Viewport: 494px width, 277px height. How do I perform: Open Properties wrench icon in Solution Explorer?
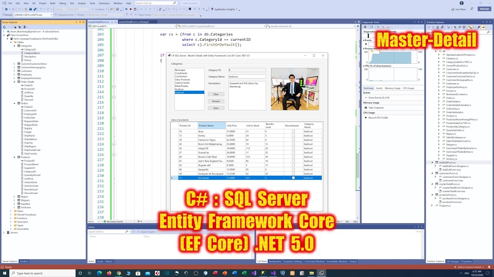[479, 27]
